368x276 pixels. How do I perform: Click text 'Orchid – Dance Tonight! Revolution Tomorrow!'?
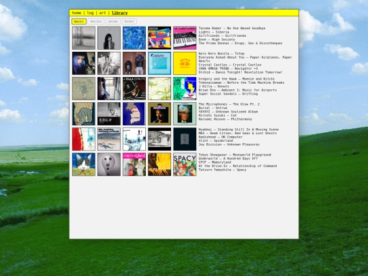[x=241, y=72]
